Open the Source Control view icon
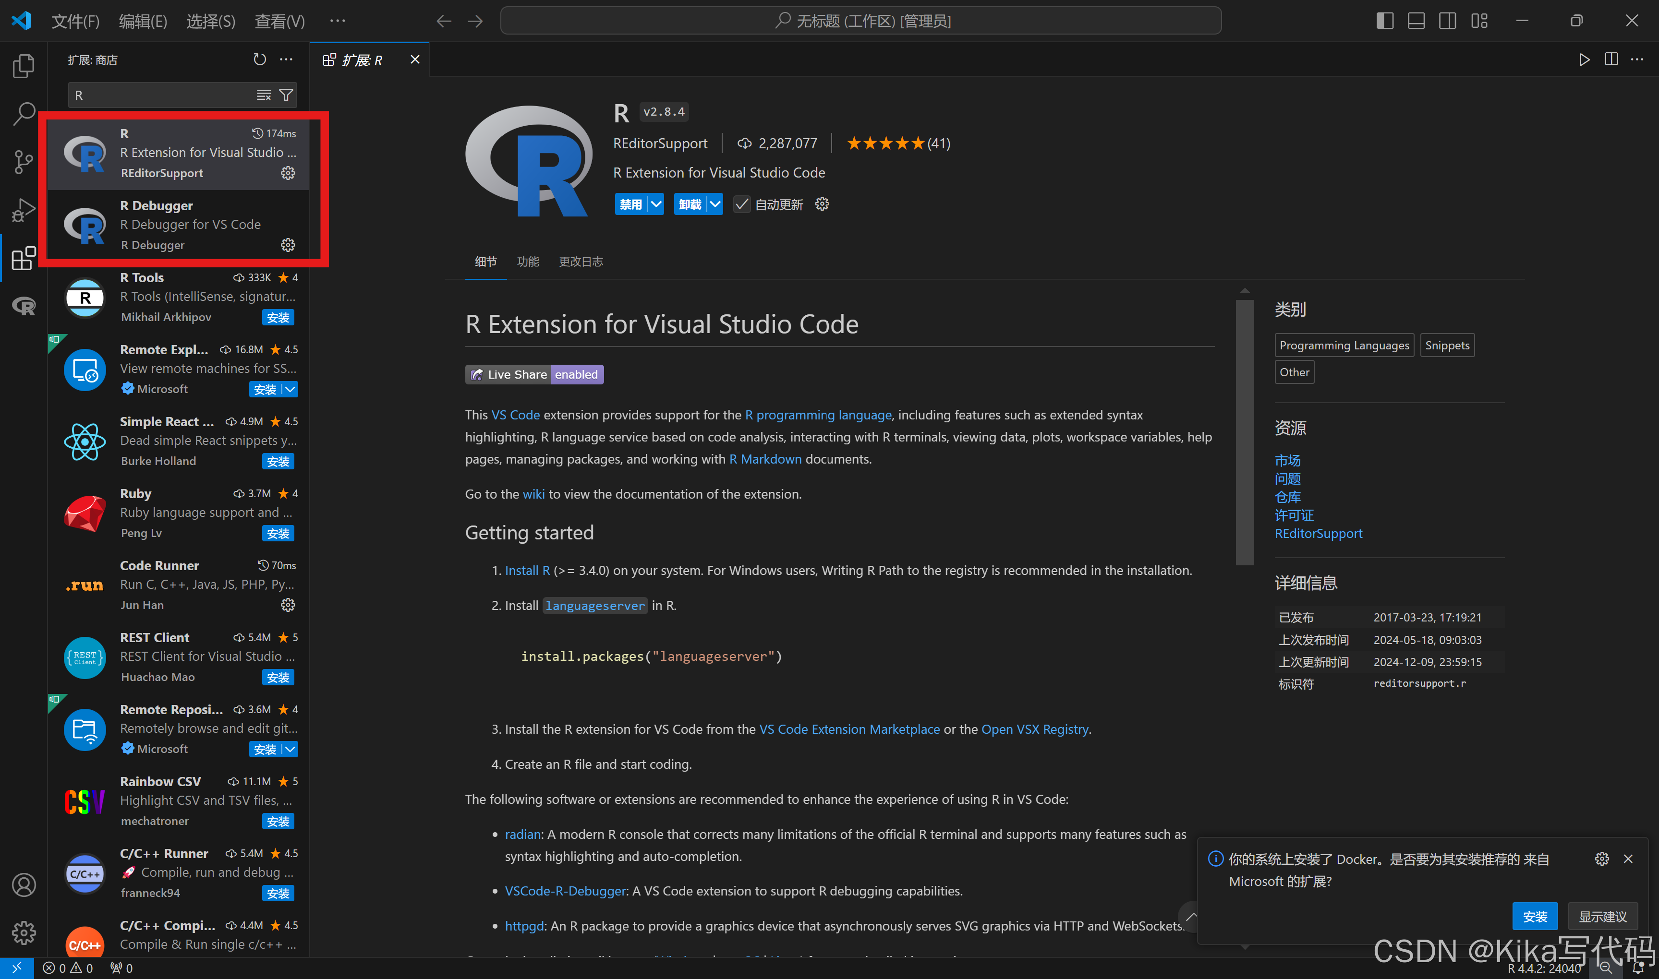 [24, 162]
